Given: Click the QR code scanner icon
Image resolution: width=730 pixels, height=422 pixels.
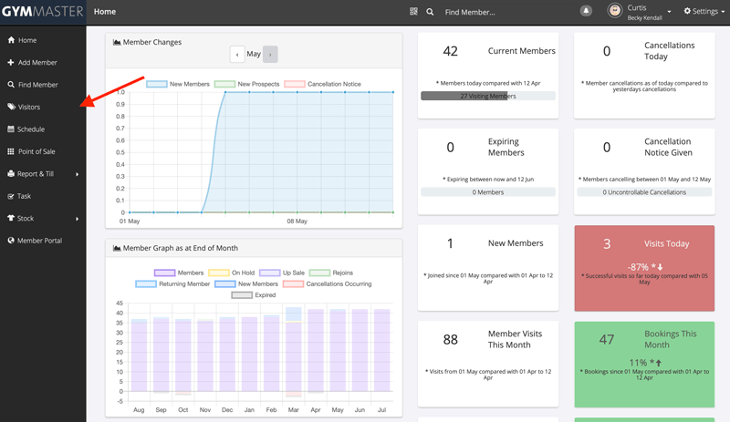Looking at the screenshot, I should click(414, 12).
